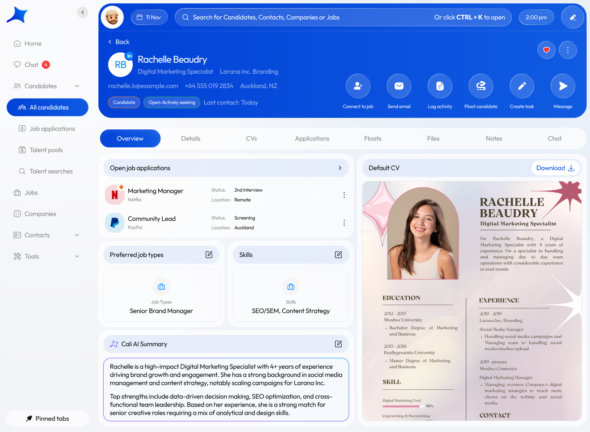590x432 pixels.
Task: Click the rachelle.b@example.com email link
Action: coord(143,86)
